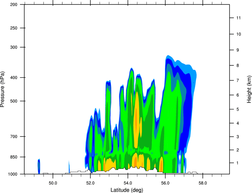Screen dimensions: 252x193
Task: Click the 500 pressure tick label
Action: coord(14,101)
